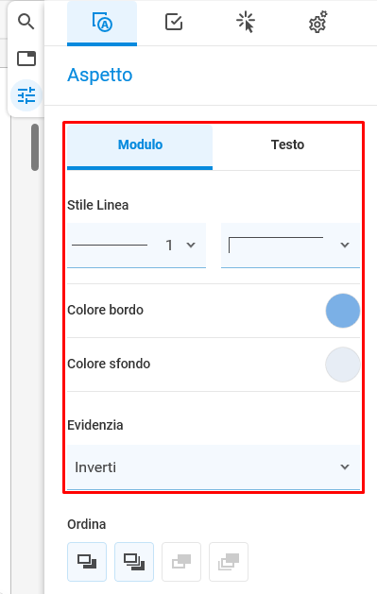
Task: Pick the Colore bordo blue swatch
Action: click(343, 311)
